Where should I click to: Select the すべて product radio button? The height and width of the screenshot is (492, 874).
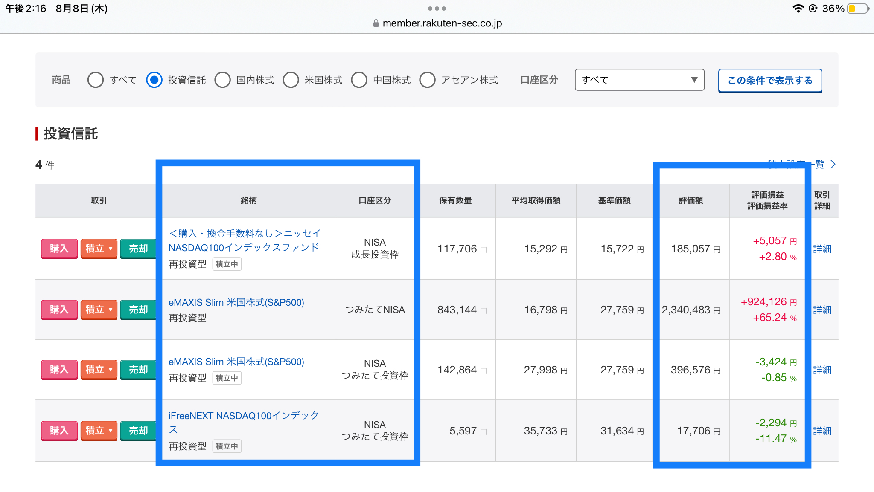pyautogui.click(x=96, y=80)
